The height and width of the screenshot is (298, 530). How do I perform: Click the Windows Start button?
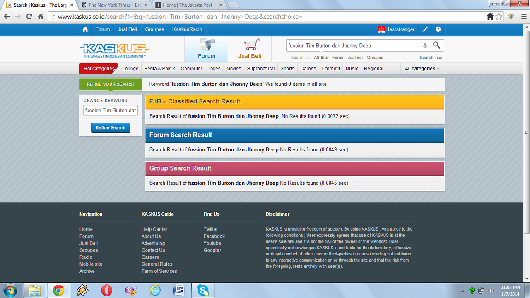tap(10, 290)
